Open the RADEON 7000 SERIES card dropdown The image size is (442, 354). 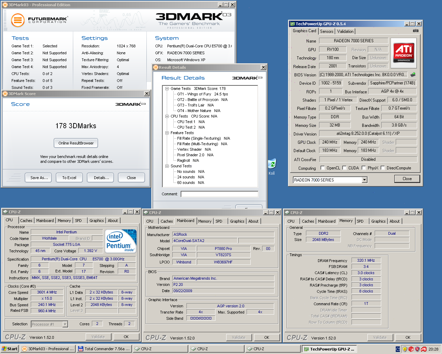(364, 180)
